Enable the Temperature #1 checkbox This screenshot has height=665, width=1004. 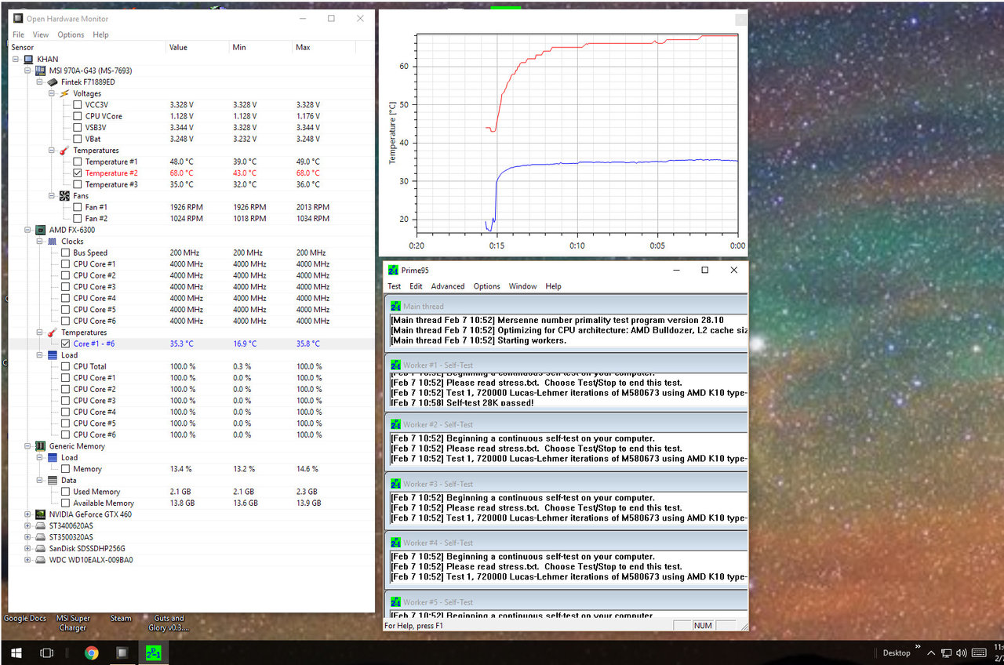point(77,162)
